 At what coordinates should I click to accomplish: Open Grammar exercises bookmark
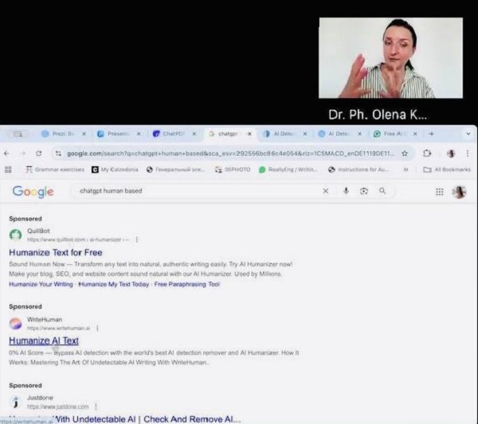tap(55, 169)
